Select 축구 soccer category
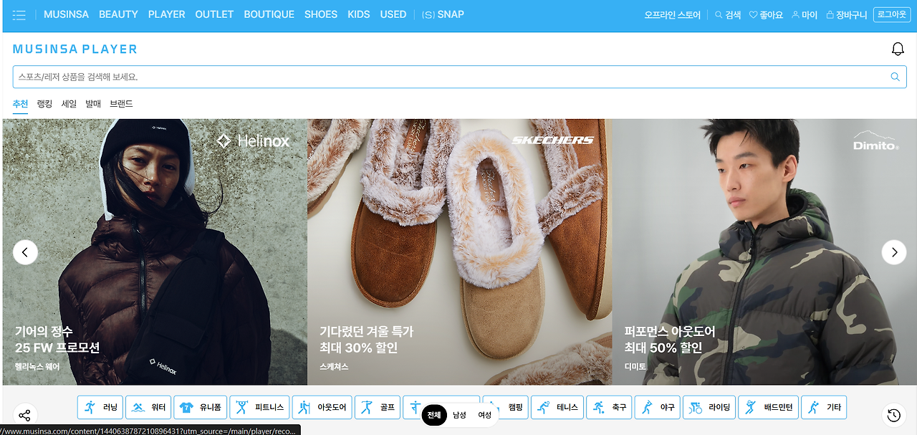This screenshot has height=435, width=917. pos(609,407)
